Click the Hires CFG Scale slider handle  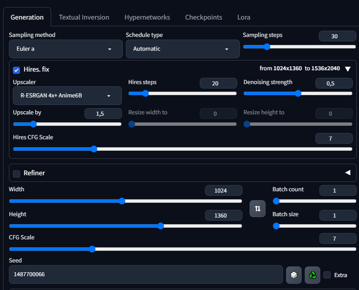coord(94,149)
